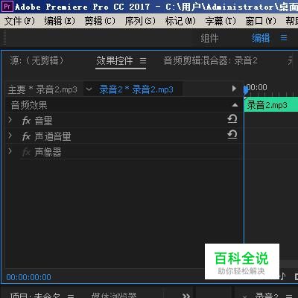Image resolution: width=298 pixels, height=298 pixels.
Task: Switch to the 音频剪辑混合器: 录音2 tab
Action: 210,60
